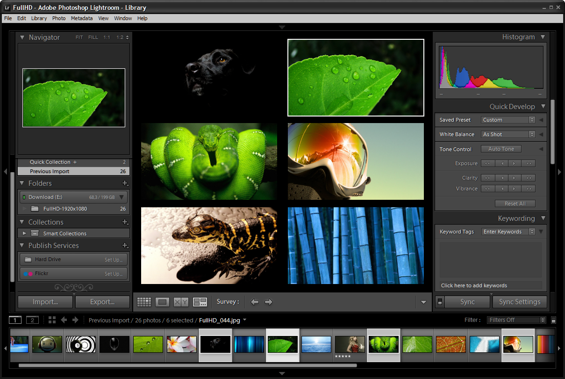
Task: Decrease Exposure by a small step
Action: point(501,163)
